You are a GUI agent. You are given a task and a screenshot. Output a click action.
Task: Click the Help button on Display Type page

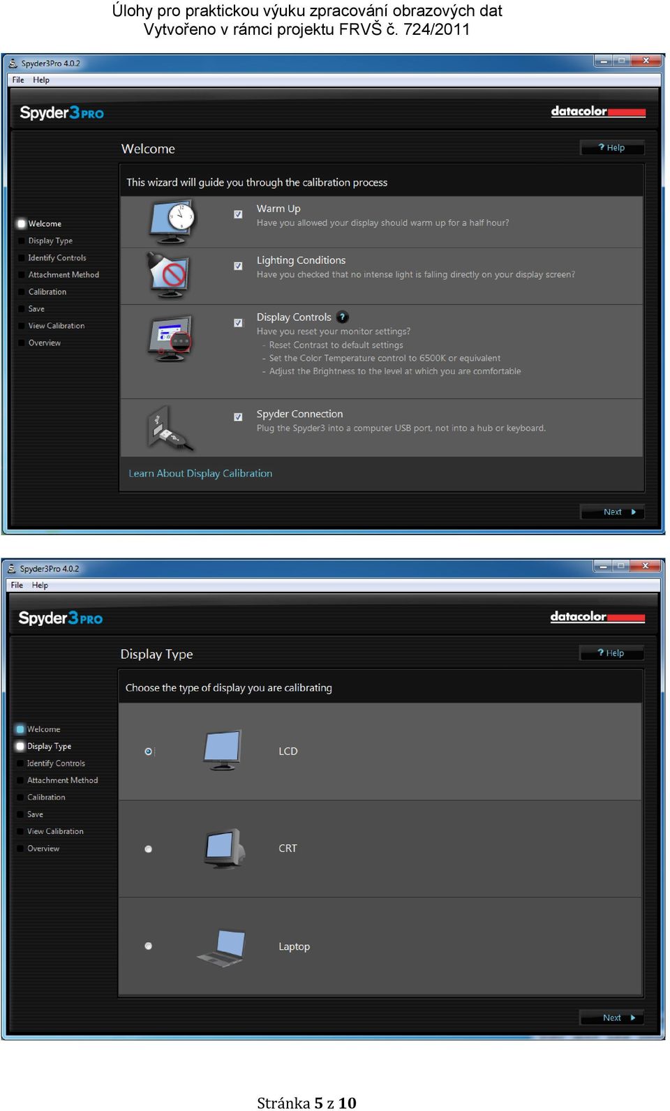(x=611, y=653)
